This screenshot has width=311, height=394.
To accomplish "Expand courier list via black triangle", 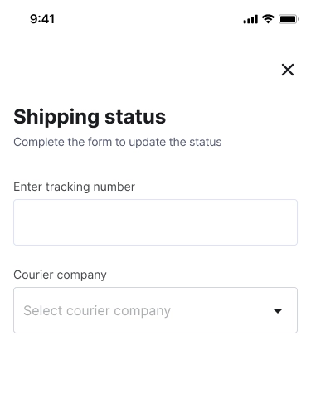I will [278, 311].
